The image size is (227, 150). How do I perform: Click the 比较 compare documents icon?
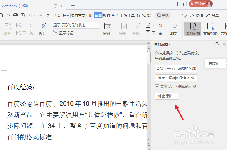coord(174,26)
